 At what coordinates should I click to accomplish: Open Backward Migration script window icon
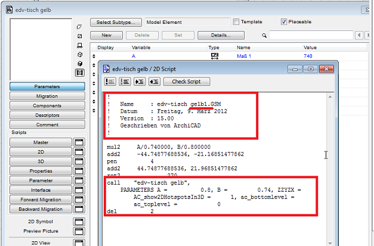(x=79, y=209)
